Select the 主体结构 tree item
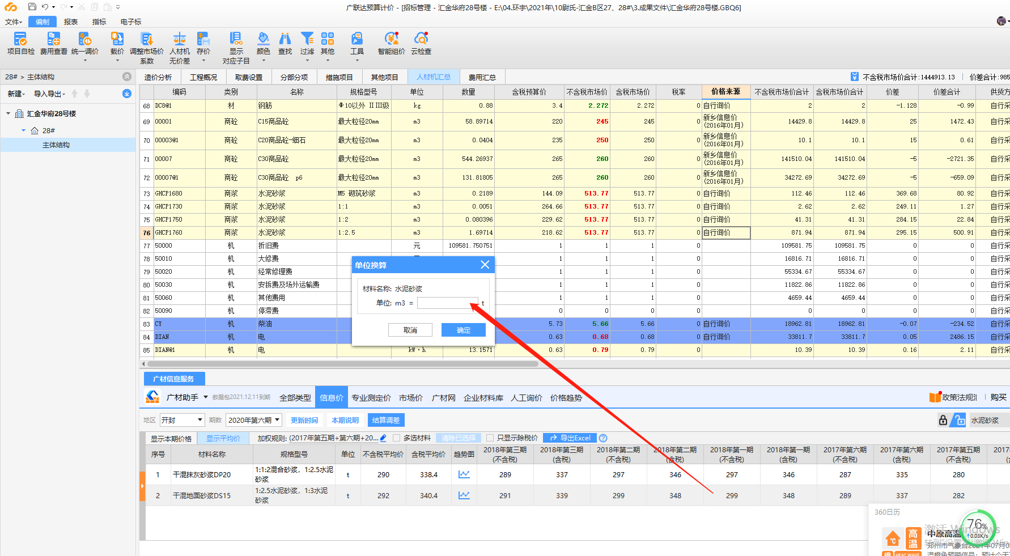The height and width of the screenshot is (556, 1010). click(x=68, y=145)
